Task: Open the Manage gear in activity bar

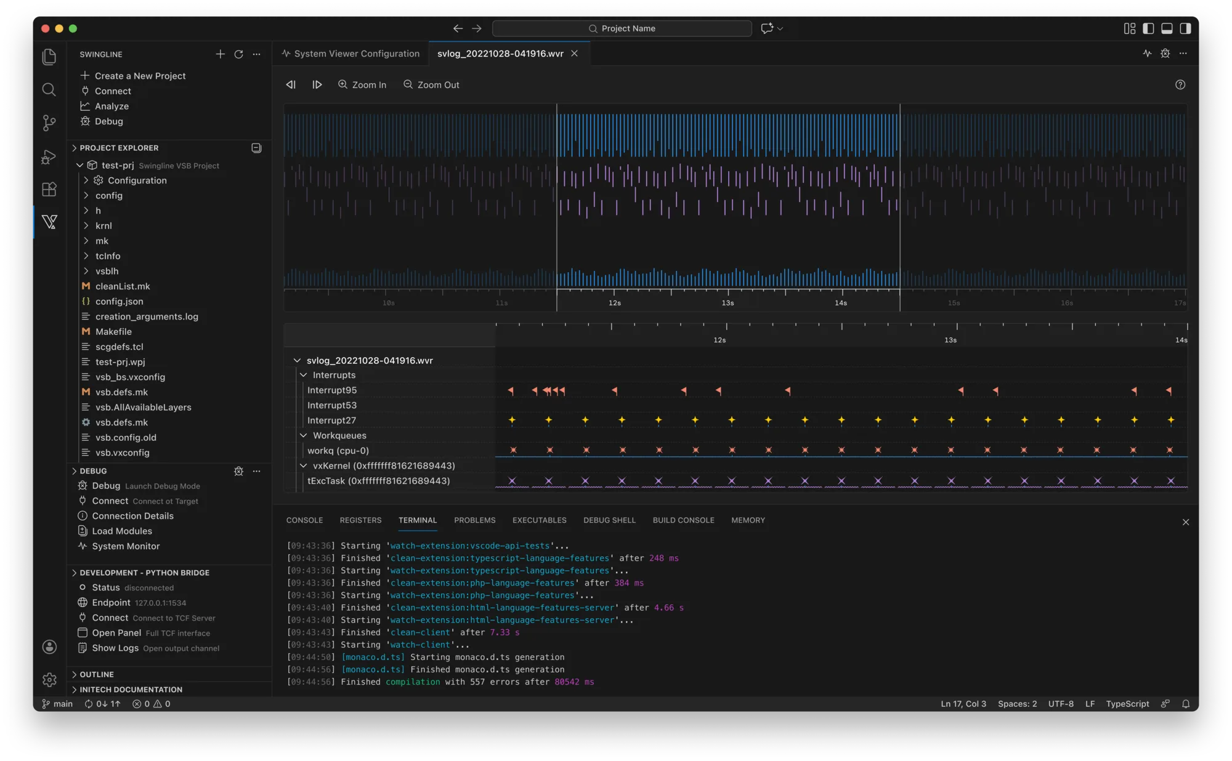Action: click(49, 679)
